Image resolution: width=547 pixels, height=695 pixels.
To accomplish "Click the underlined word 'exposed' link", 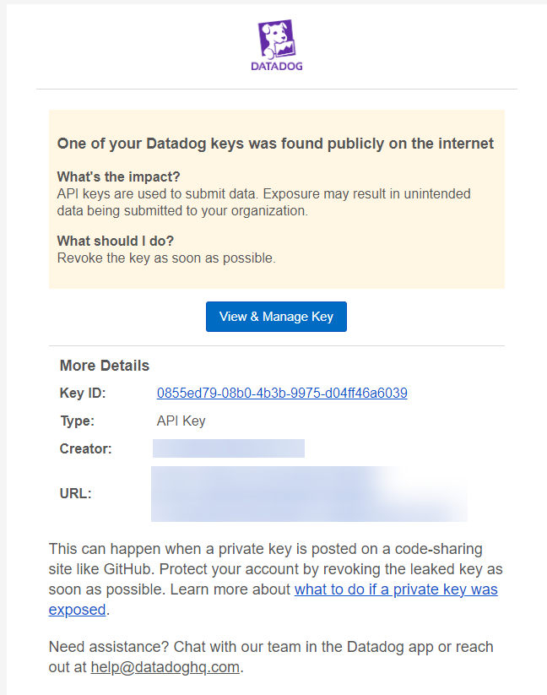I will click(77, 610).
